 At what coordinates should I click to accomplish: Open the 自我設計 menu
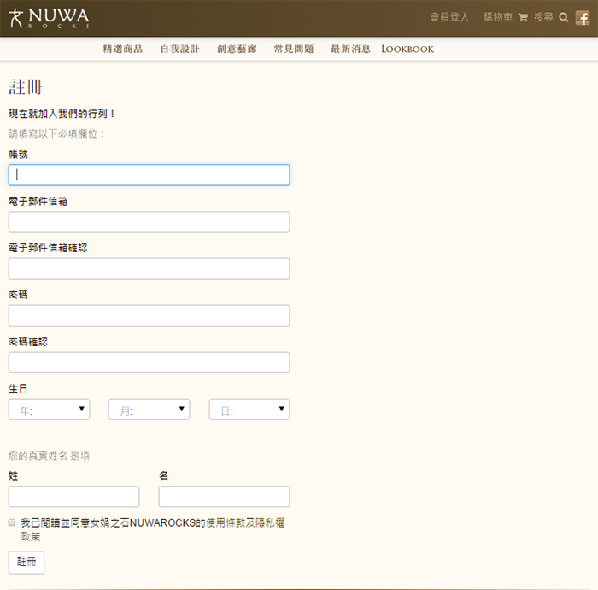pyautogui.click(x=179, y=49)
